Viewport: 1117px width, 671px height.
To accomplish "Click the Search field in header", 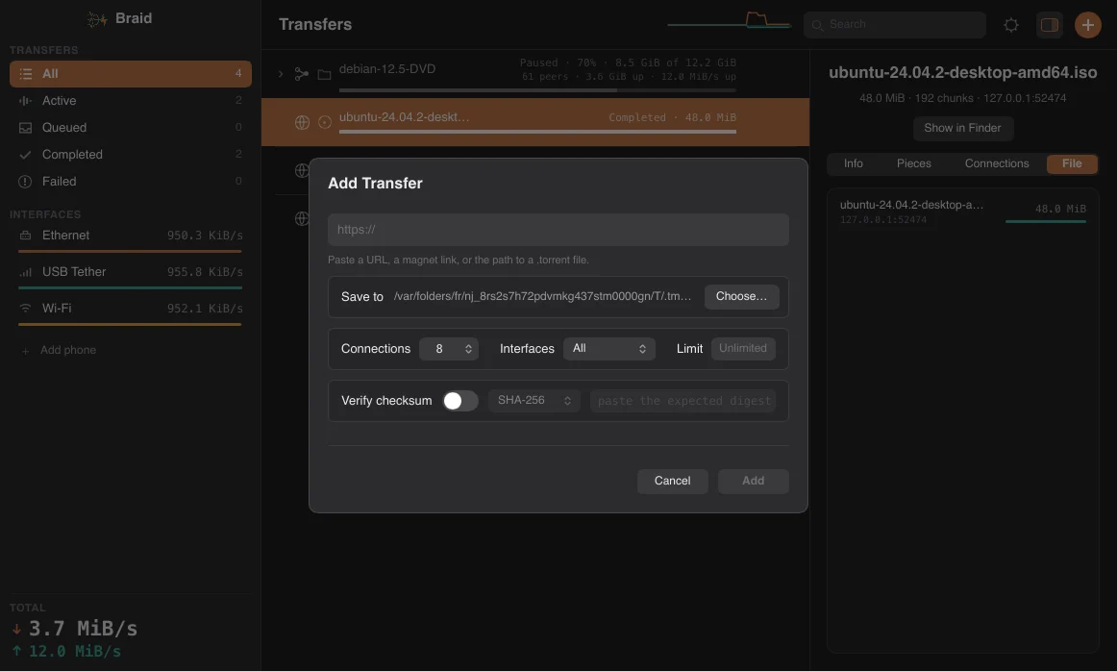I will click(895, 25).
